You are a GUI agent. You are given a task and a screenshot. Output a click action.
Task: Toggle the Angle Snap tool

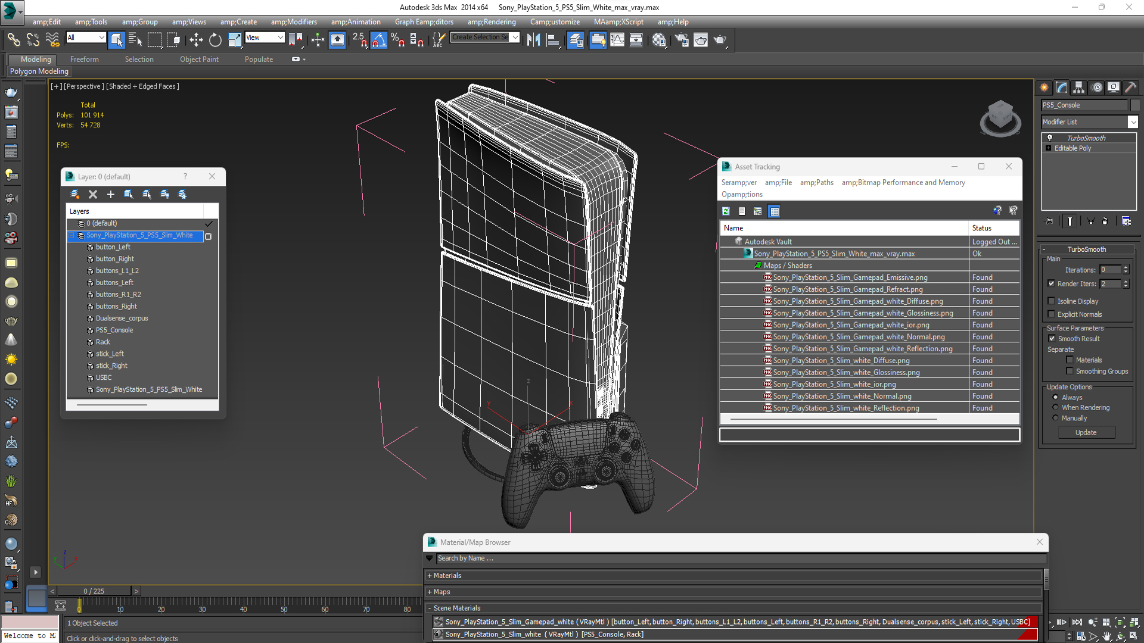click(378, 40)
